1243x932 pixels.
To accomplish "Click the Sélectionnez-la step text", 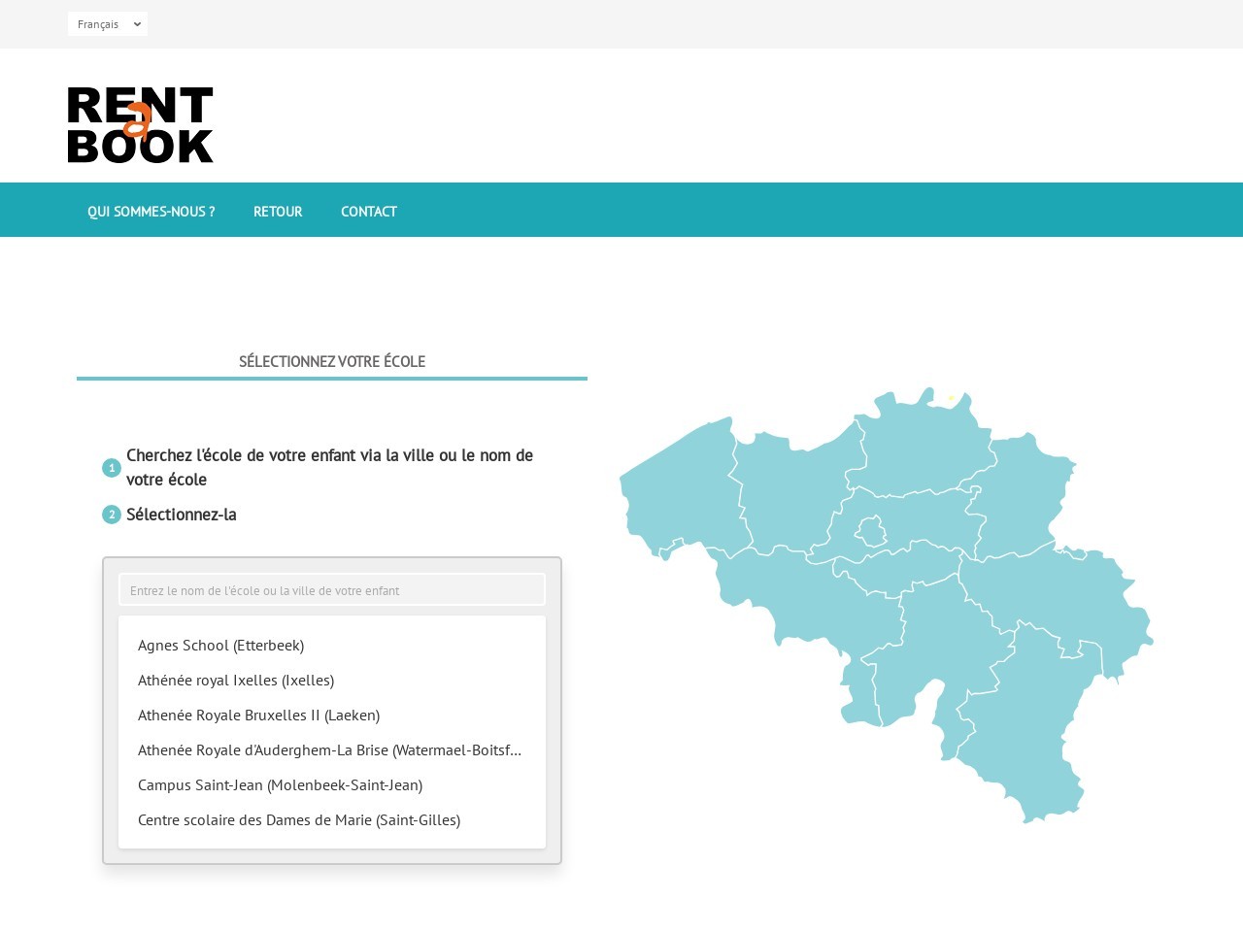I will tap(182, 515).
